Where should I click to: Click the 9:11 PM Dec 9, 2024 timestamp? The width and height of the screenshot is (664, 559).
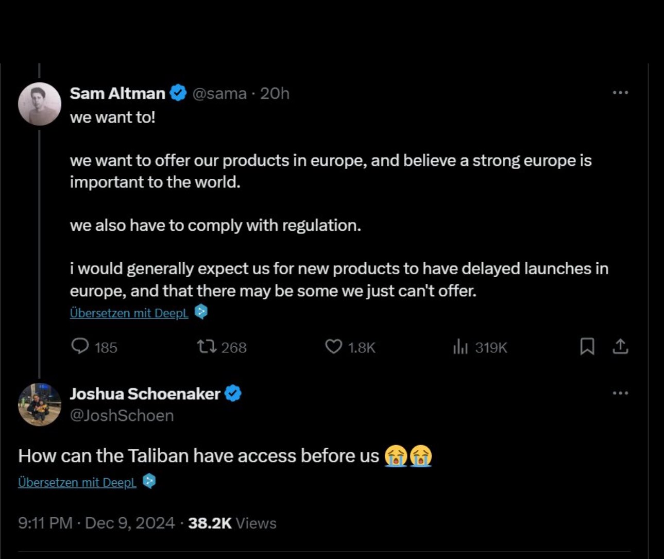tap(96, 523)
